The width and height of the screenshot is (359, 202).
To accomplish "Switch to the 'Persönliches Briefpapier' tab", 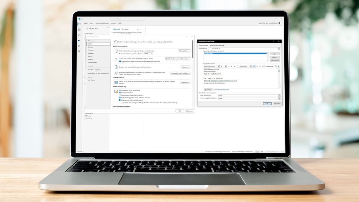I will tap(217, 45).
